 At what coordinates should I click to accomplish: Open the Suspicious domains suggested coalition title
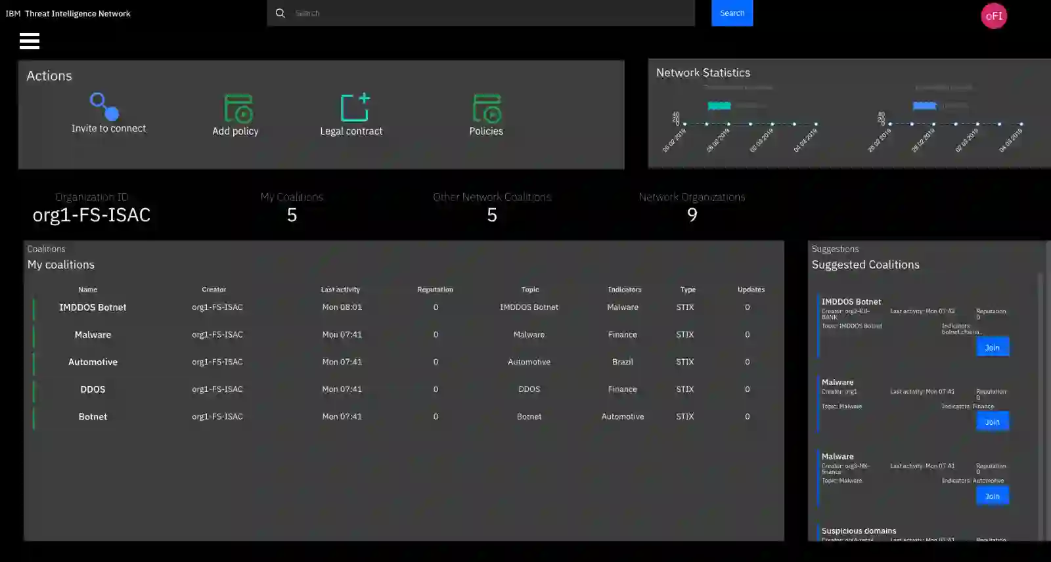tap(859, 531)
